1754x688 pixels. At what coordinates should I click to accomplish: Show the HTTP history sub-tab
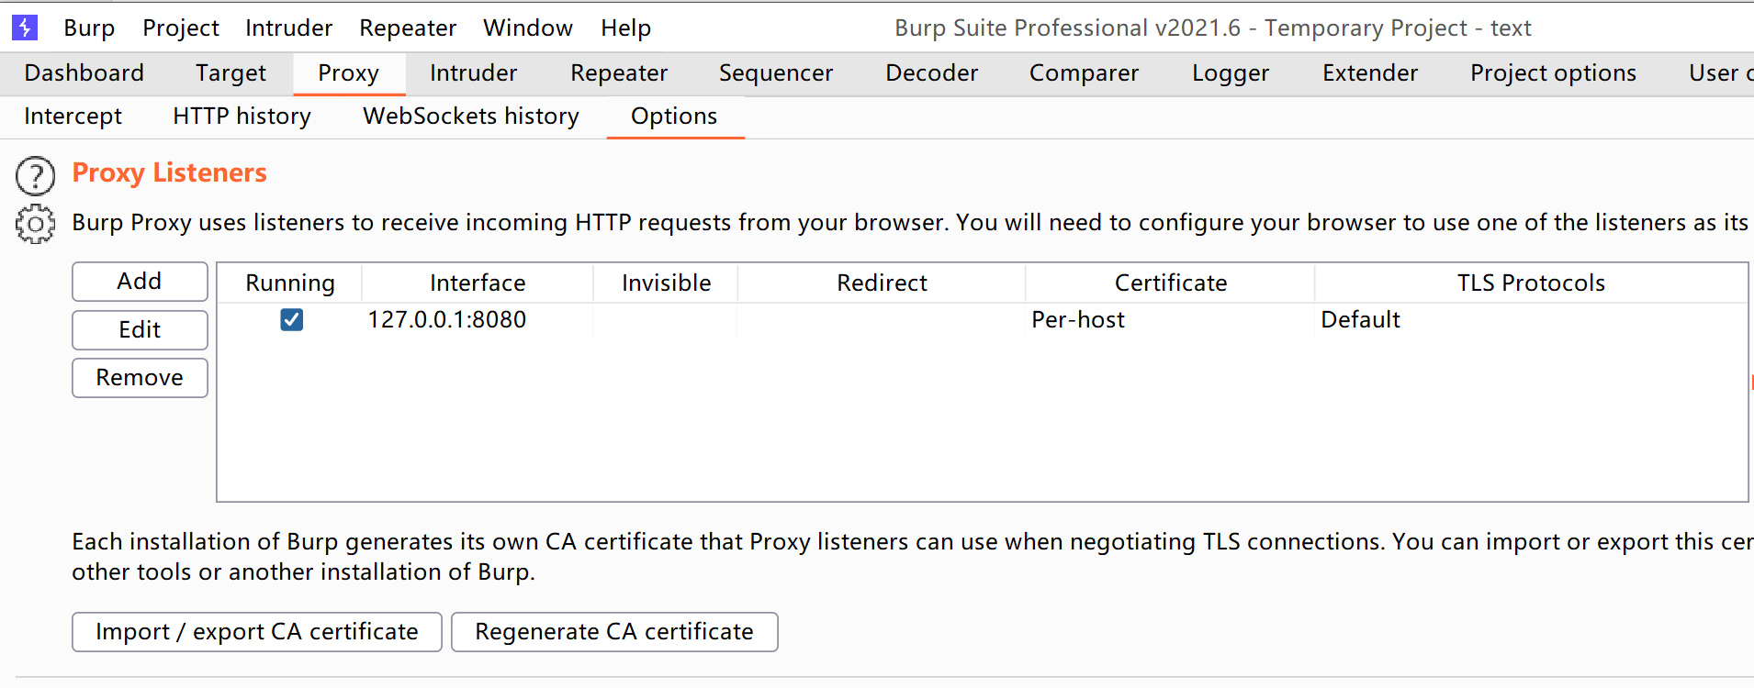242,117
